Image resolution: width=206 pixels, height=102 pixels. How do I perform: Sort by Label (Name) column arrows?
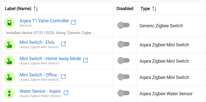point(36,9)
